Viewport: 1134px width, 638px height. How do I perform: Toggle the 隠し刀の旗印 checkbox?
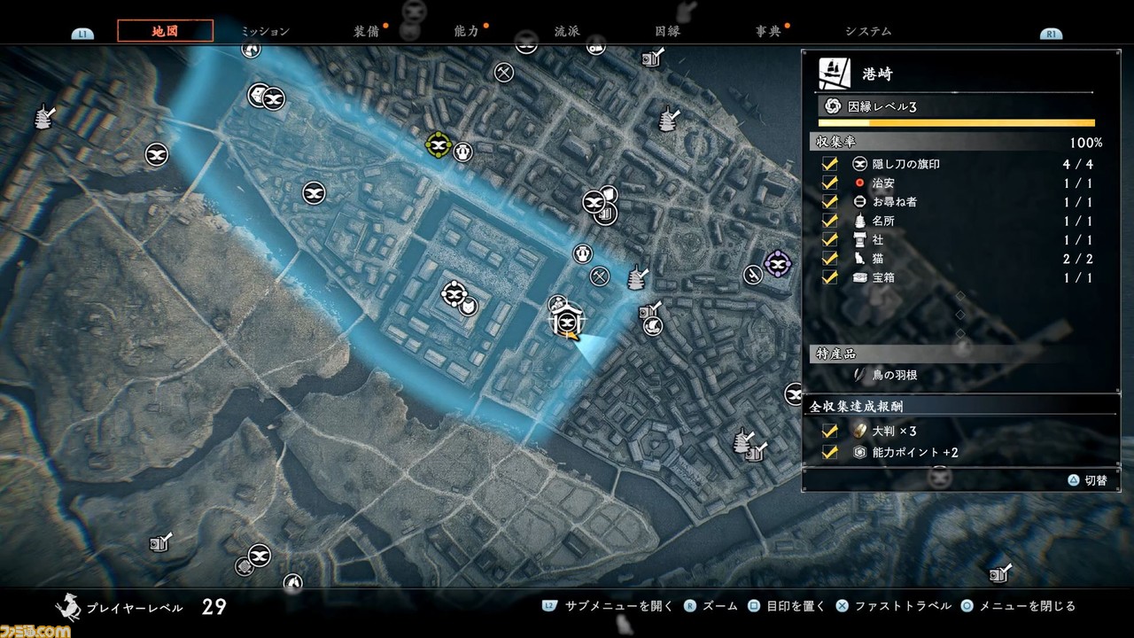[x=830, y=165]
